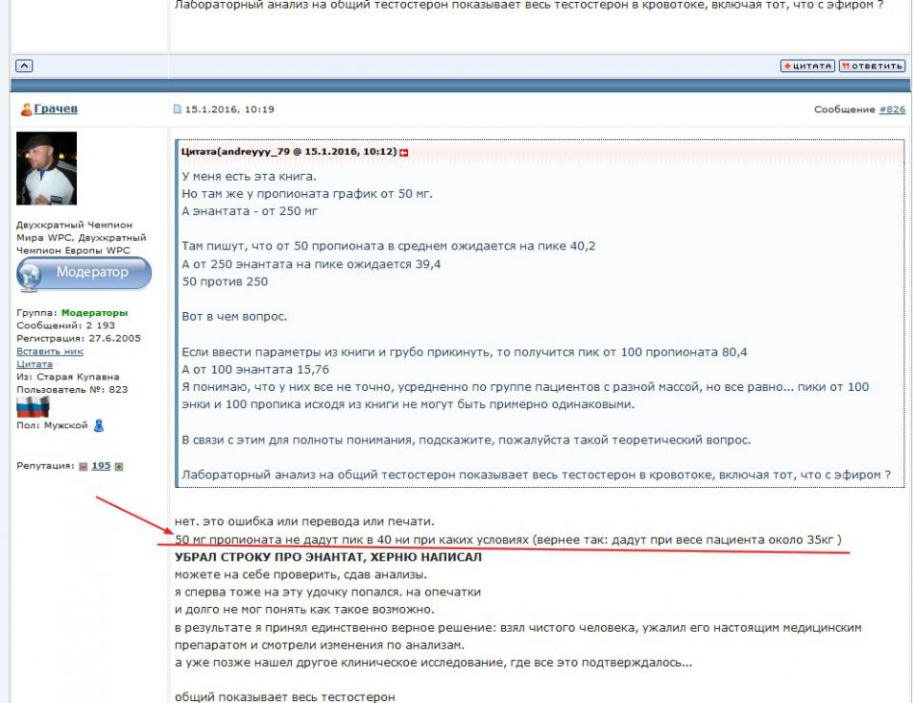
Task: Open post permalink #826
Action: tap(892, 110)
